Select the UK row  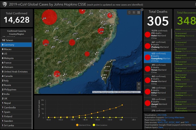click(16, 98)
